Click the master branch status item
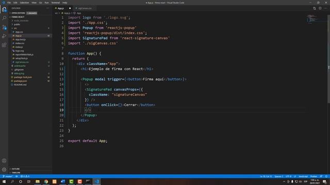330x185 pixels. click(x=8, y=176)
